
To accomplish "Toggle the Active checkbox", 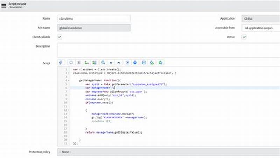I will click(244, 37).
